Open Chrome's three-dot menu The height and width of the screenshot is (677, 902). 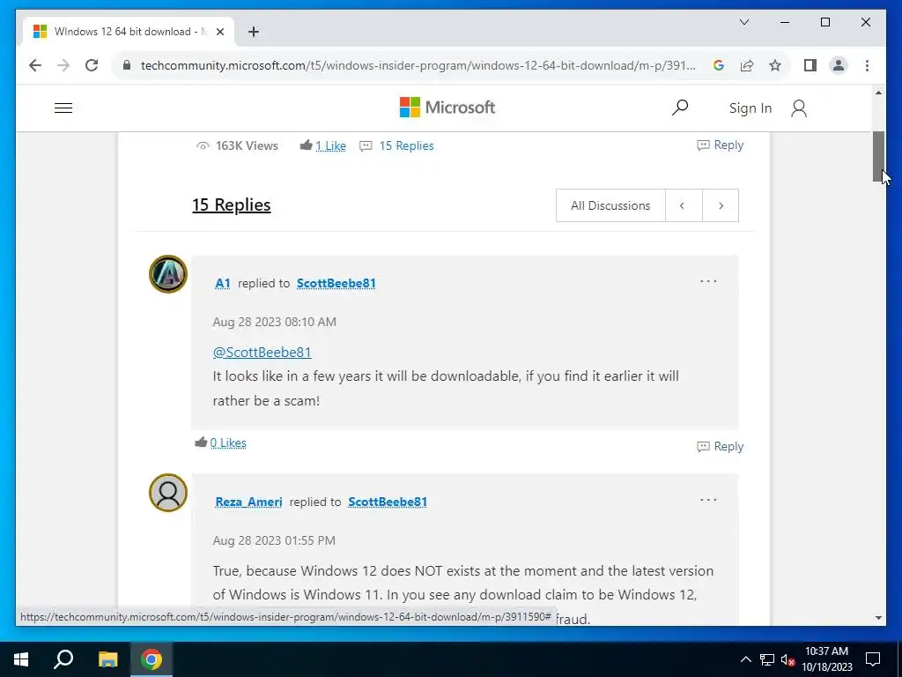(x=867, y=65)
